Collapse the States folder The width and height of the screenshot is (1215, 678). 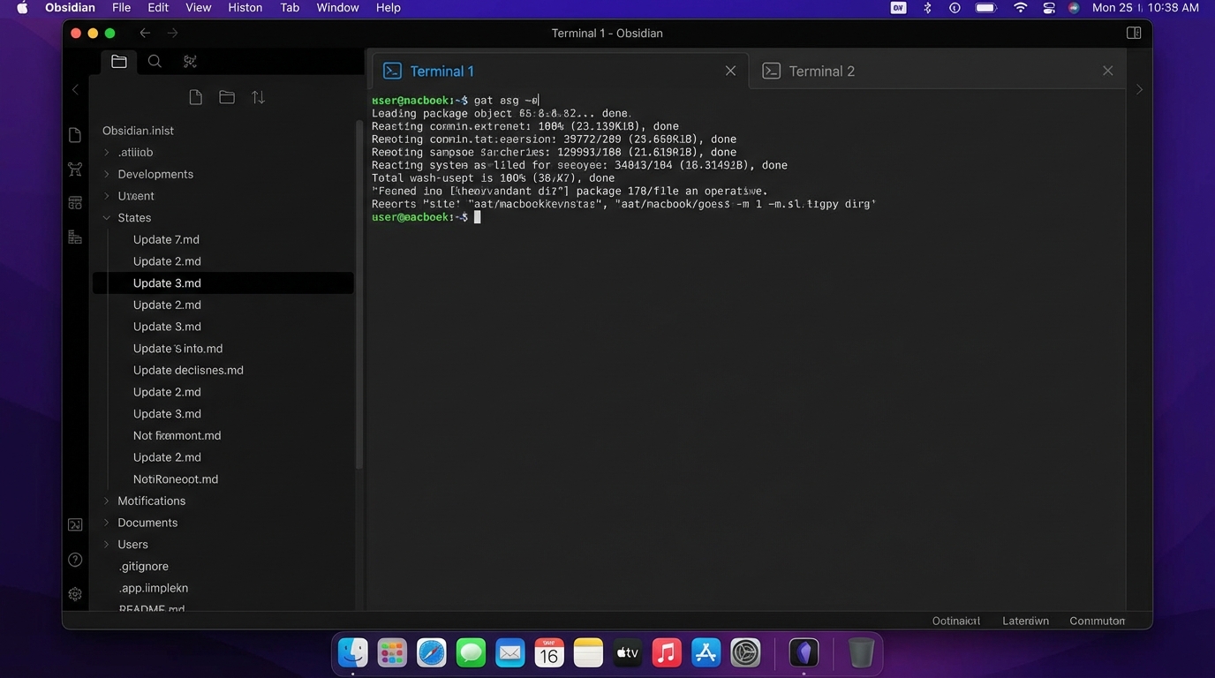click(134, 218)
